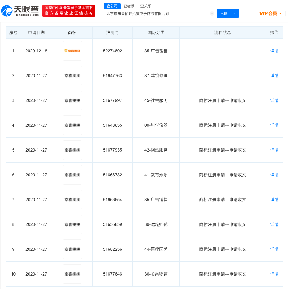Open 详情 for 39-运输贮藏 trademark

pos(274,224)
